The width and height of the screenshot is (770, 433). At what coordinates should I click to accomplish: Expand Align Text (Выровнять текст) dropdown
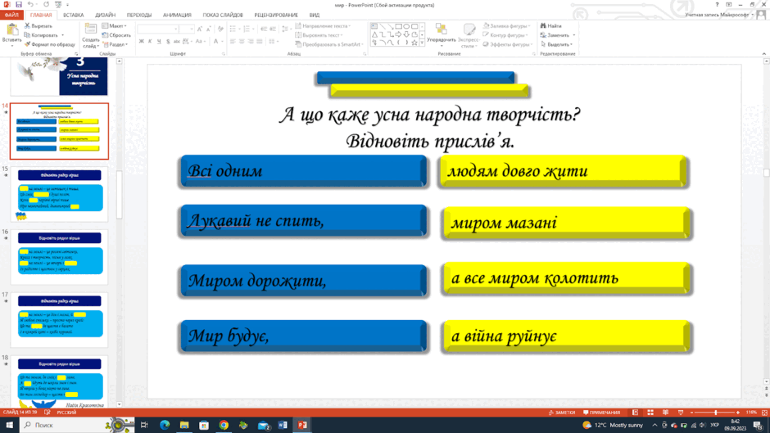click(x=319, y=35)
